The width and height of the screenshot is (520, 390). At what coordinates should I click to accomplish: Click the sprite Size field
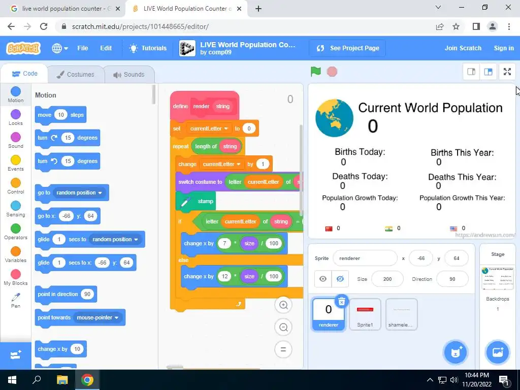point(387,279)
